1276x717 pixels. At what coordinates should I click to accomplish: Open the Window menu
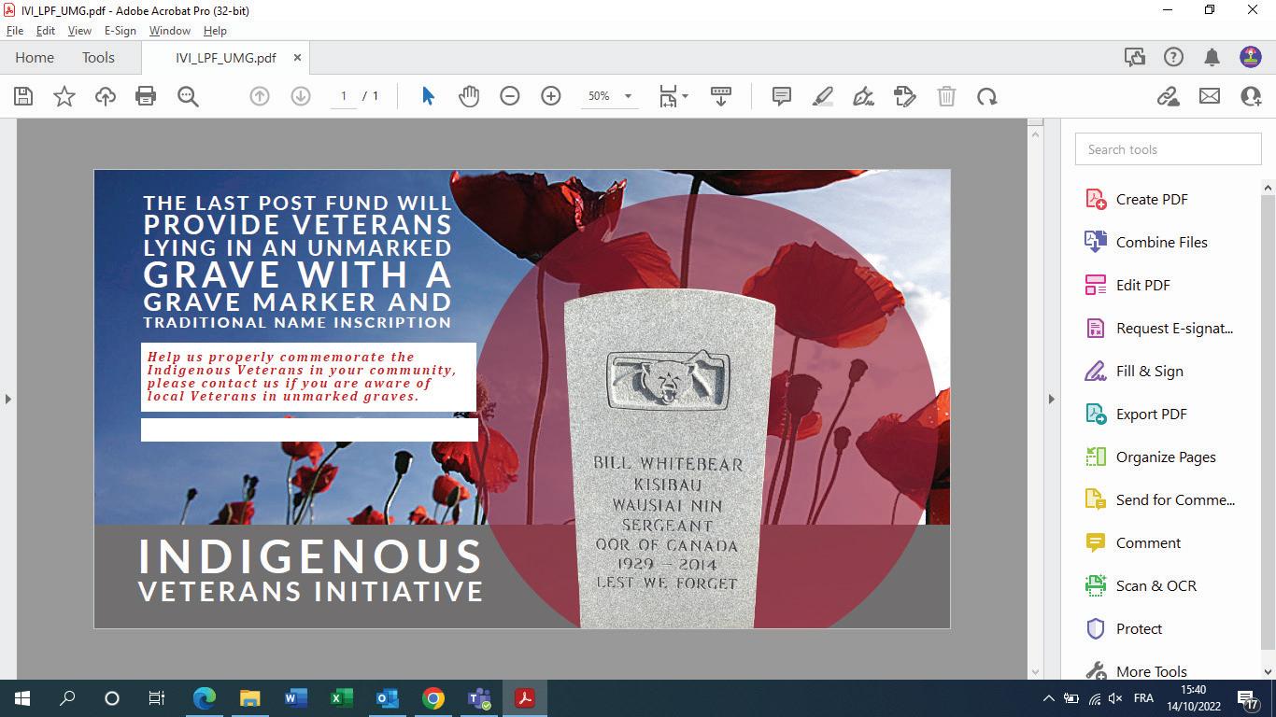(x=170, y=31)
